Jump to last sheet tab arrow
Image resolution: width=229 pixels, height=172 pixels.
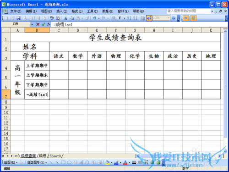(16, 156)
